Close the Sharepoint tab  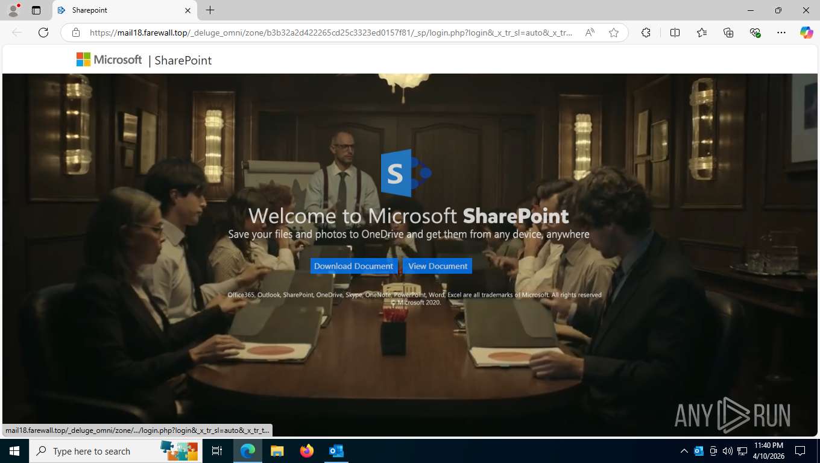188,10
